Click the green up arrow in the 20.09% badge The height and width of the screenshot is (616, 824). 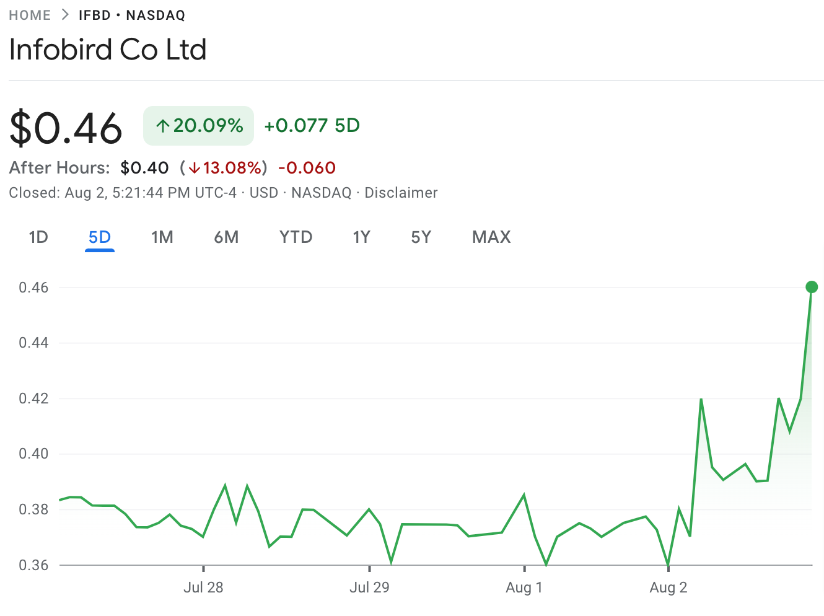[x=162, y=125]
